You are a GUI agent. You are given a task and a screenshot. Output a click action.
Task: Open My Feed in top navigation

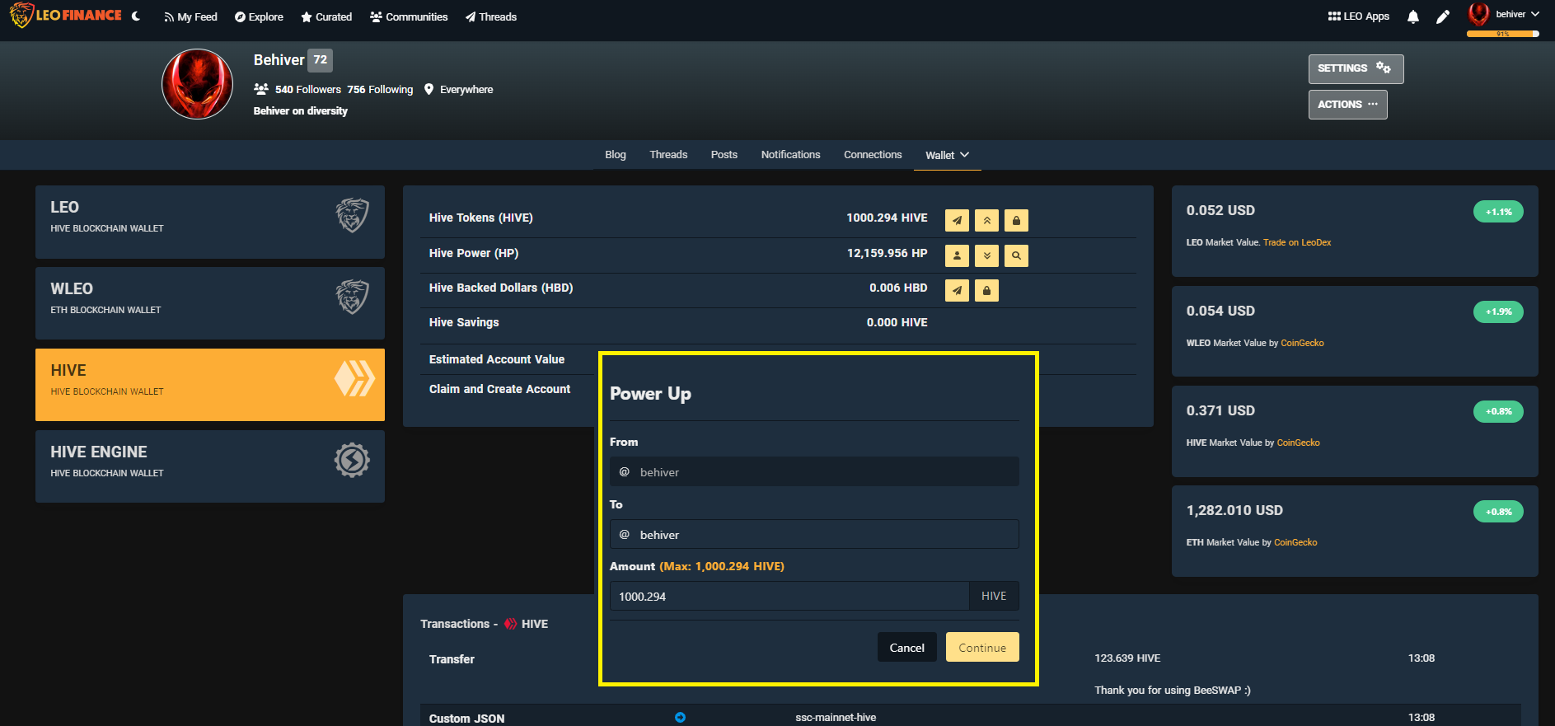[190, 16]
